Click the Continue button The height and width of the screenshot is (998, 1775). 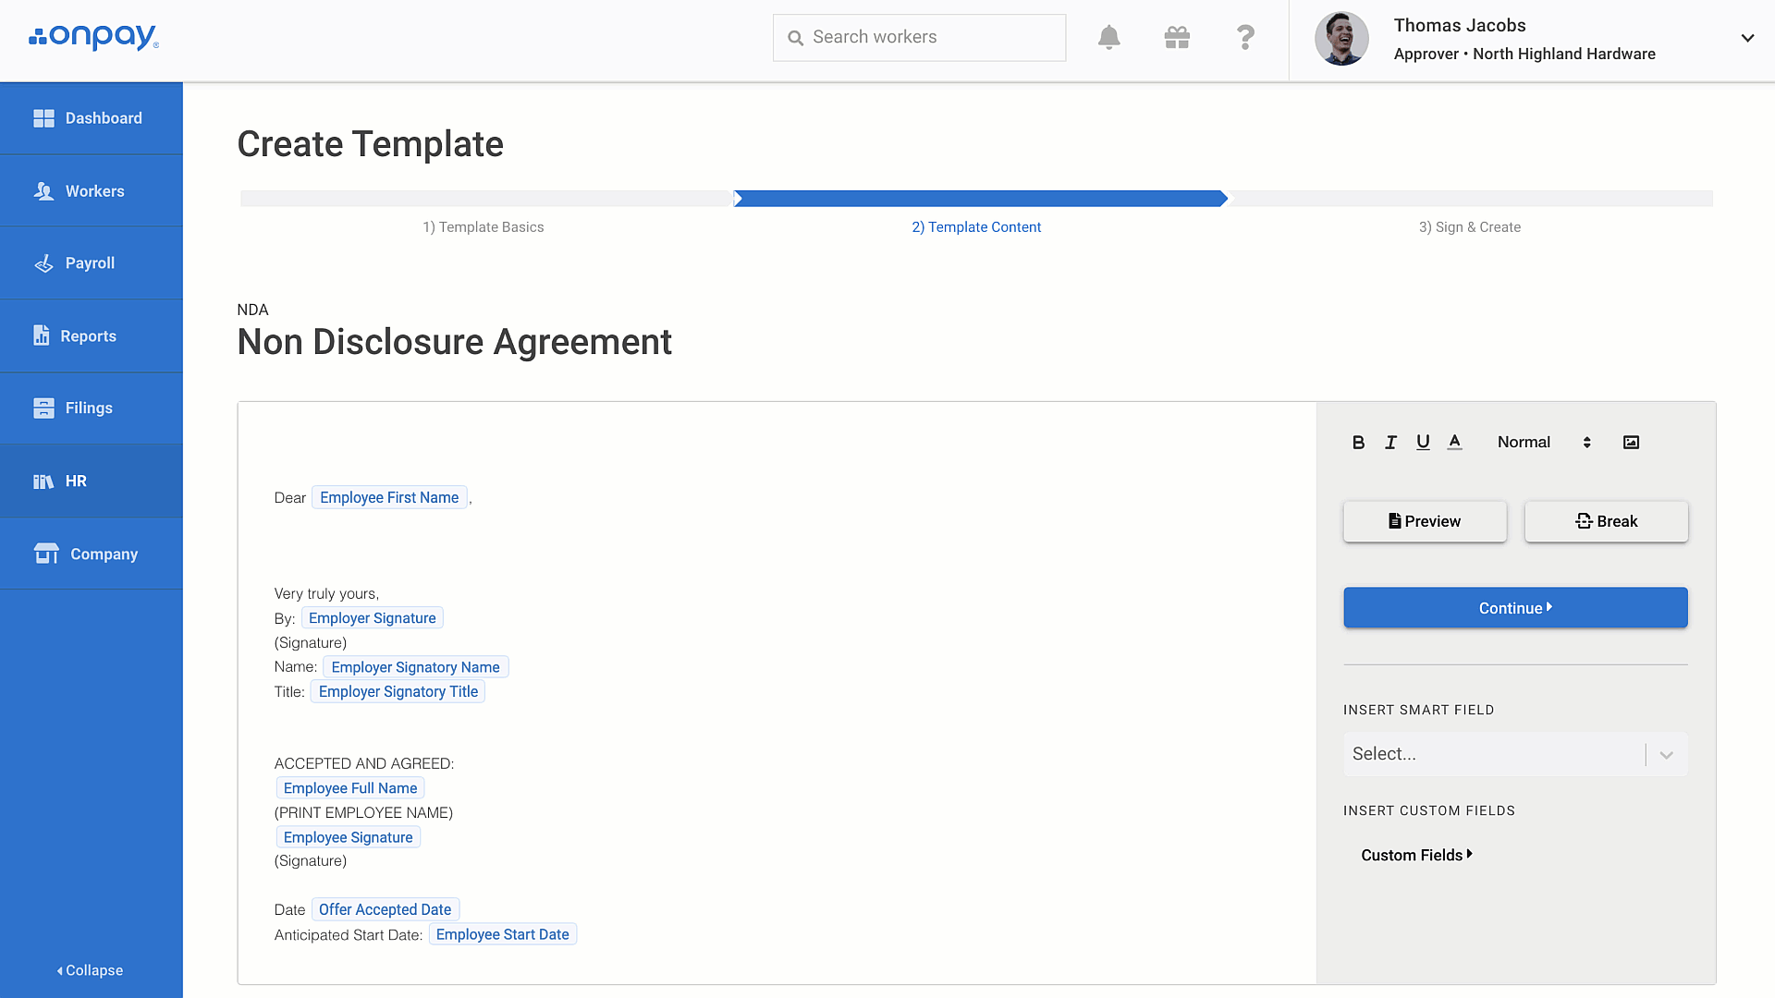point(1515,608)
